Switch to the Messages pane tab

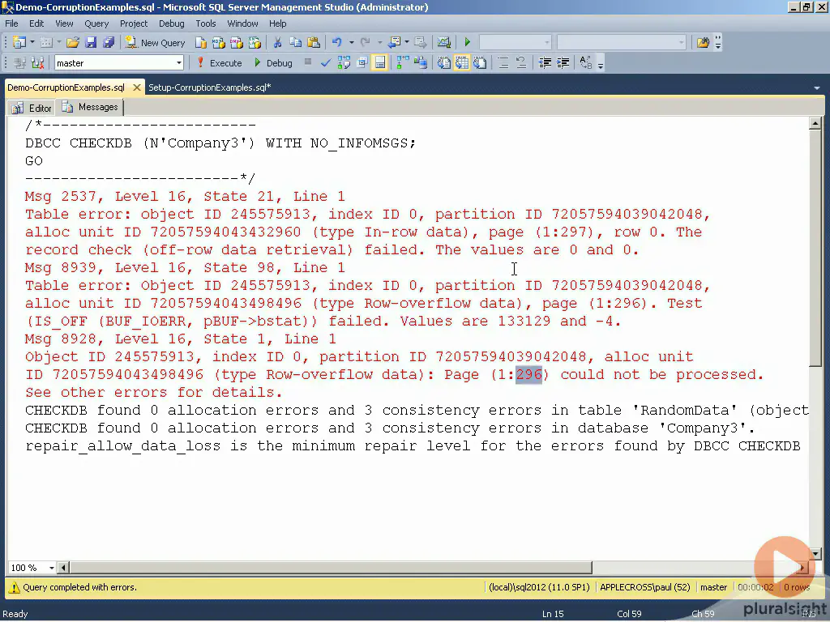pos(91,108)
